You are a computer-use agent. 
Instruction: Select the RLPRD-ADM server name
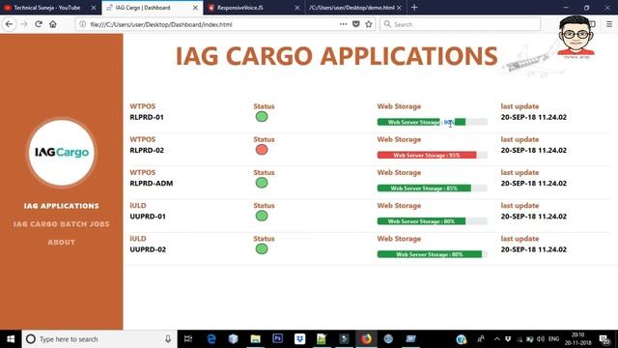152,184
